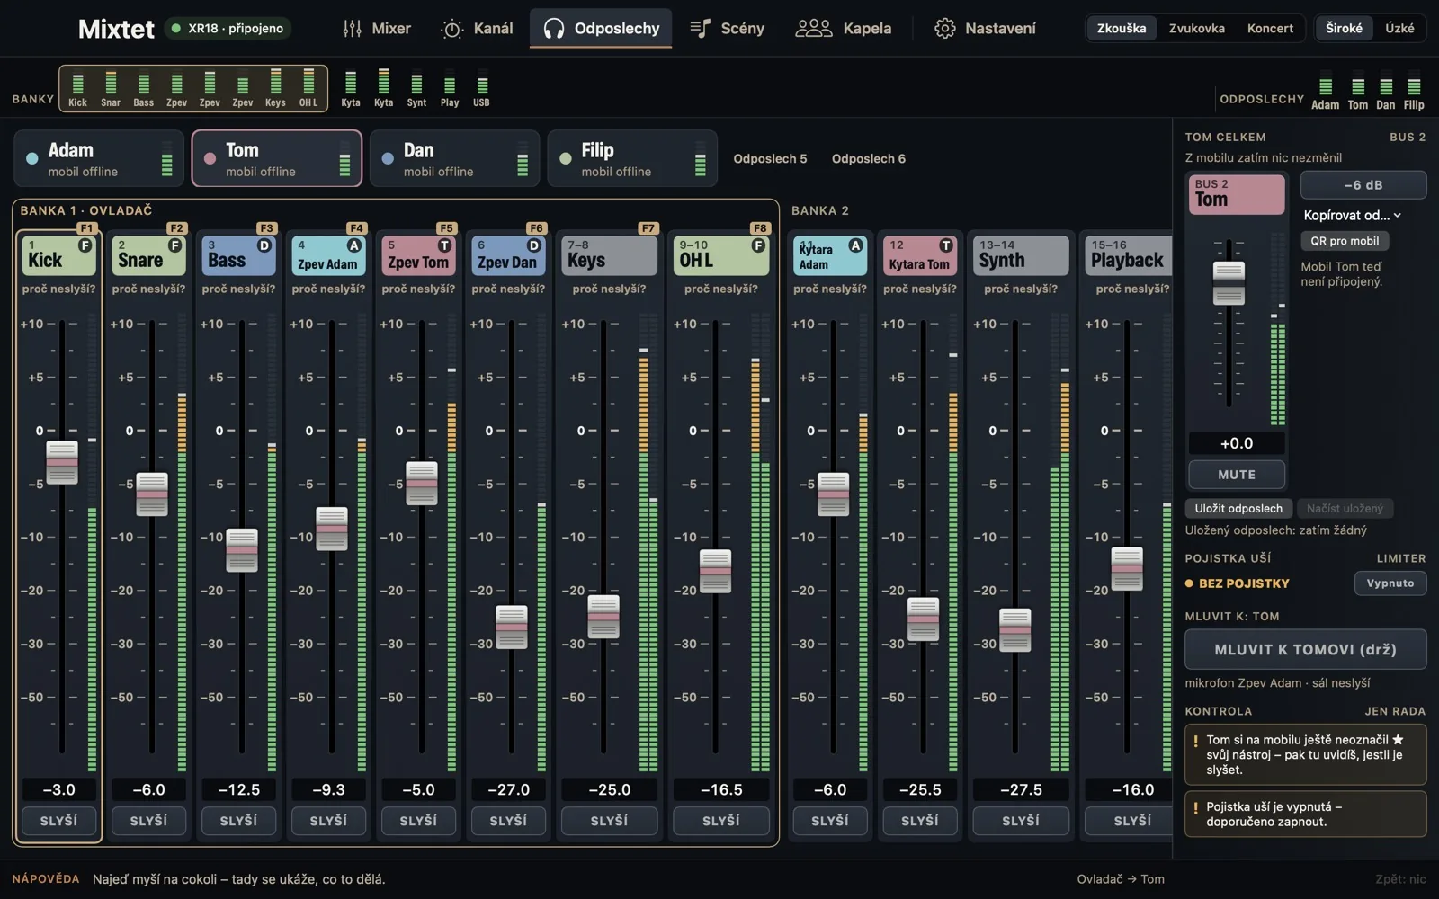Screen dimensions: 1439x899
Task: Click the Synt bank meter icon
Action: click(x=416, y=88)
